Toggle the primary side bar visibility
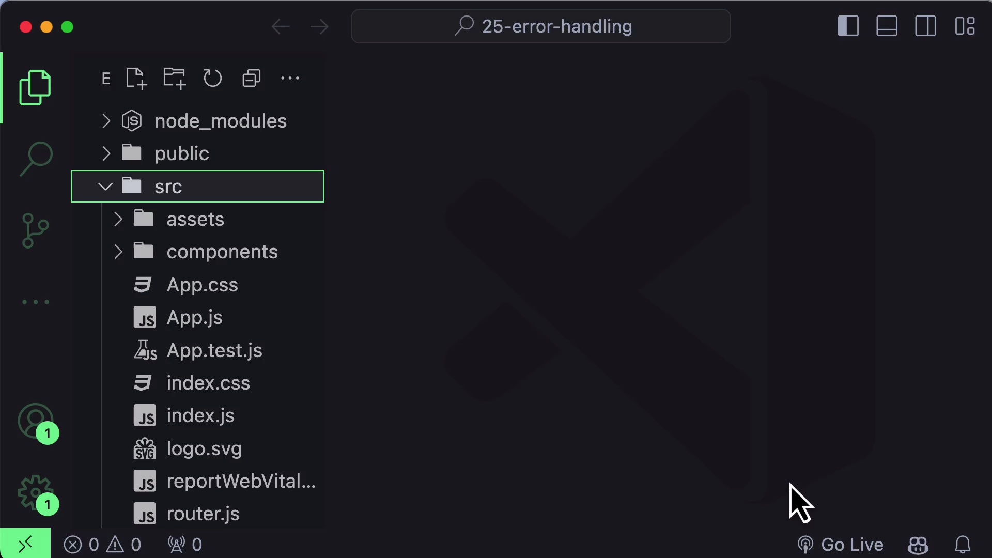 (x=848, y=26)
